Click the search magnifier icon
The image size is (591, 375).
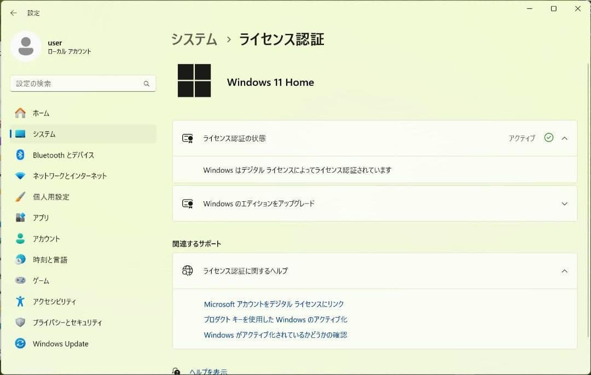pyautogui.click(x=147, y=84)
